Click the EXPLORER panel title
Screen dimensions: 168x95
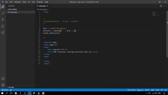pos(12,6)
